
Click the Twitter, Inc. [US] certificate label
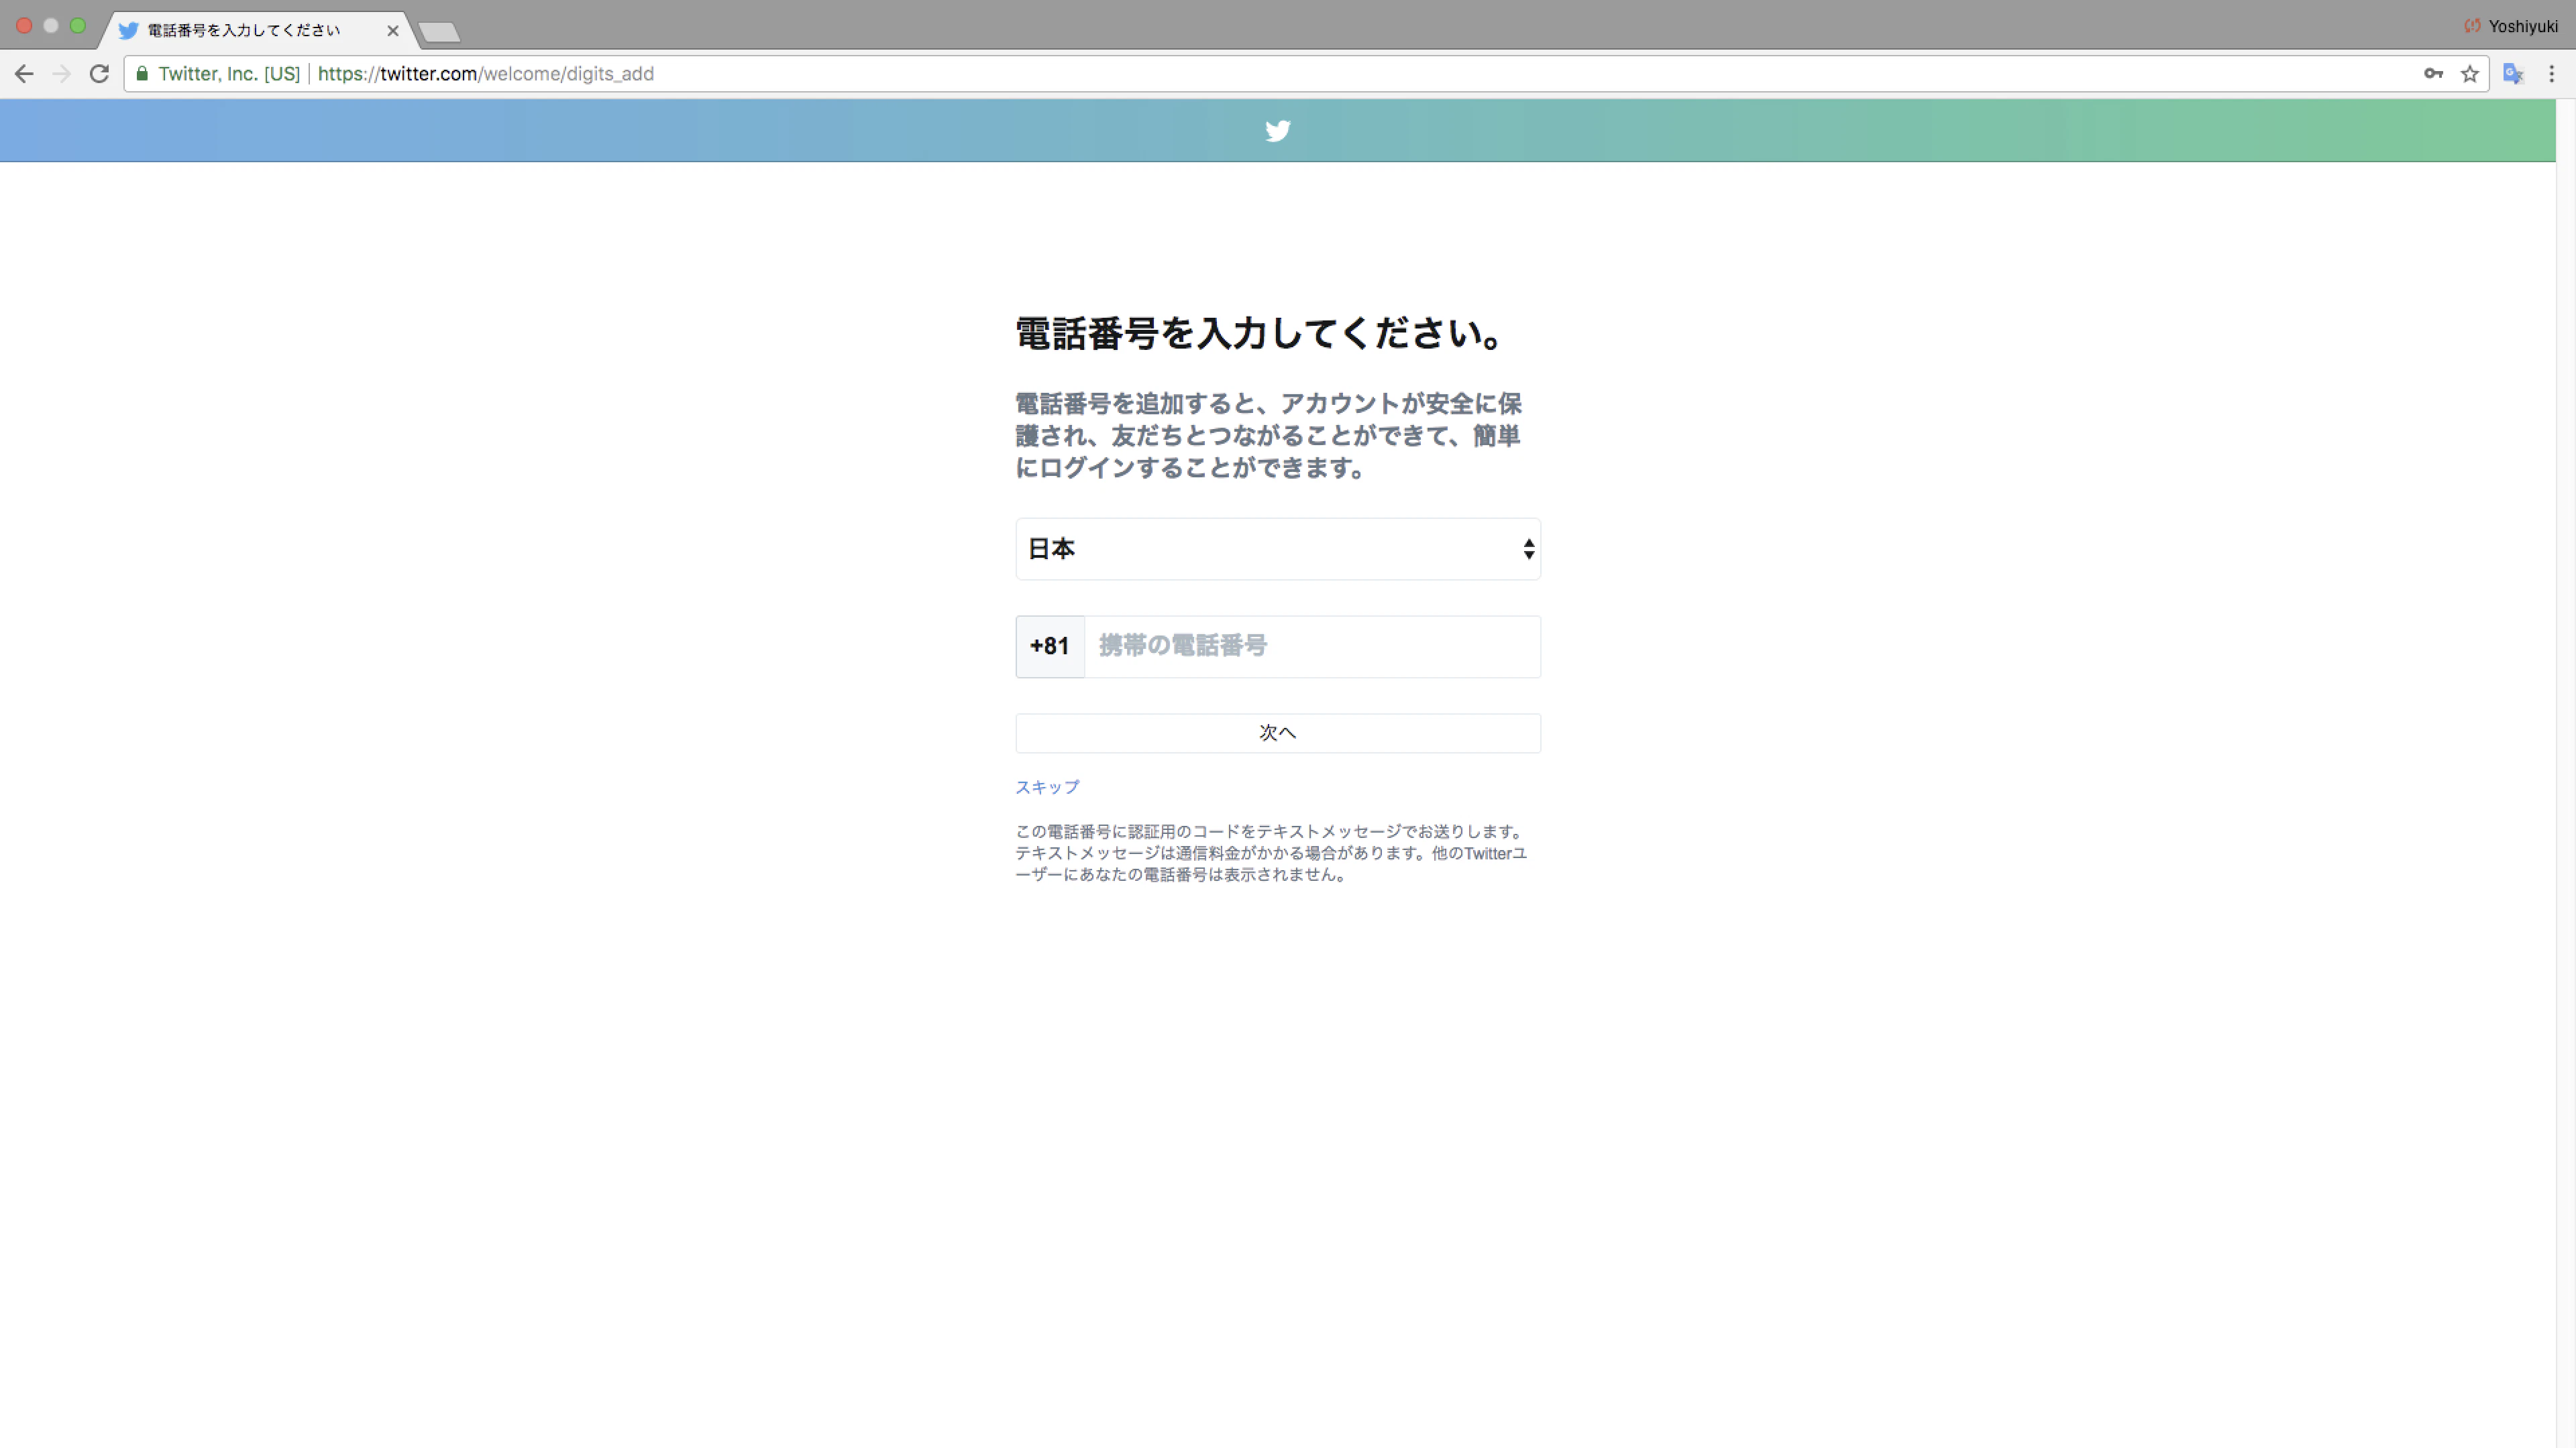(x=229, y=74)
